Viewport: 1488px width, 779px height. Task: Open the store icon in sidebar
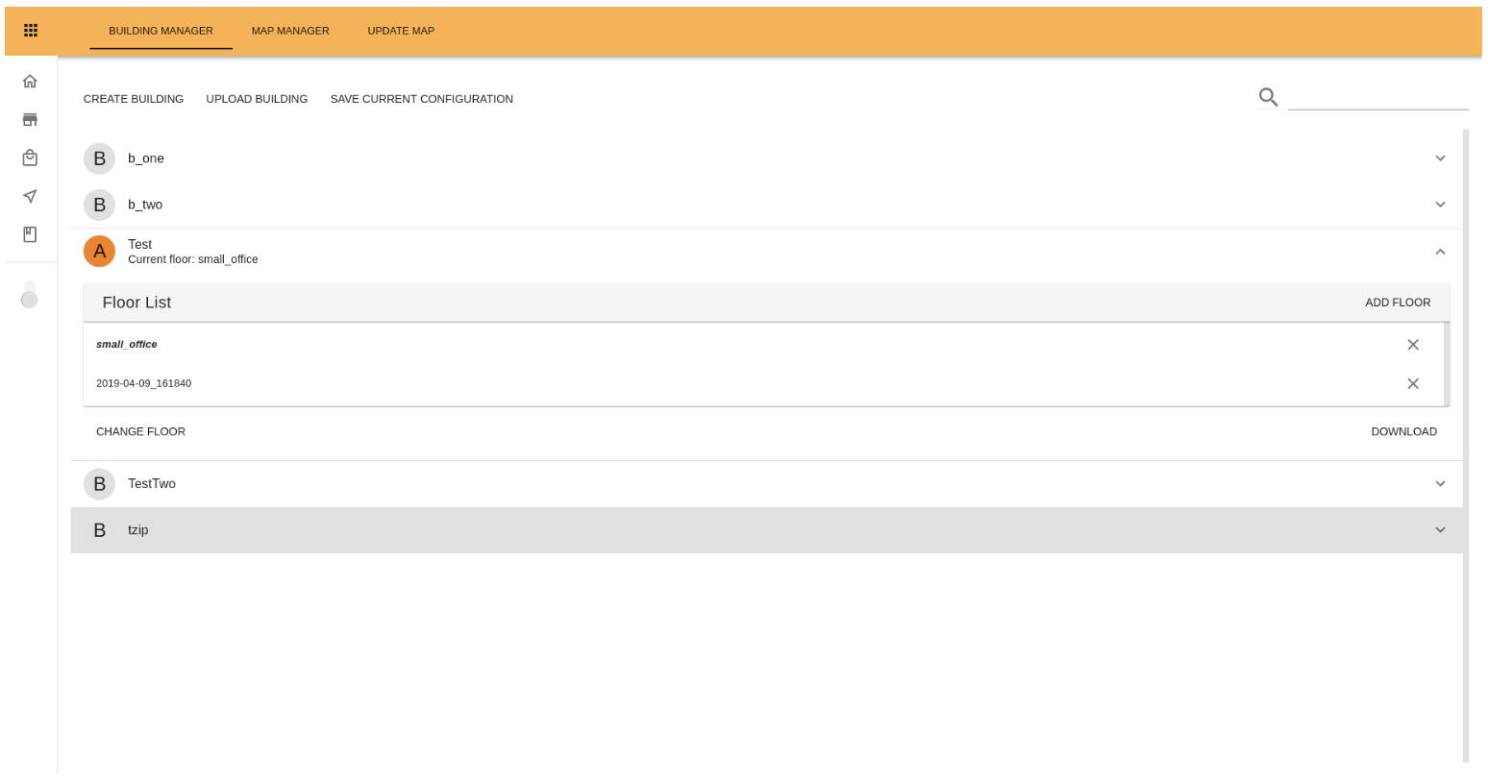pyautogui.click(x=30, y=119)
